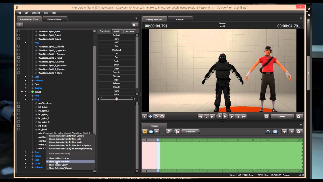The image size is (323, 182).
Task: Click the Jitter procedural preset
Action: click(x=116, y=69)
